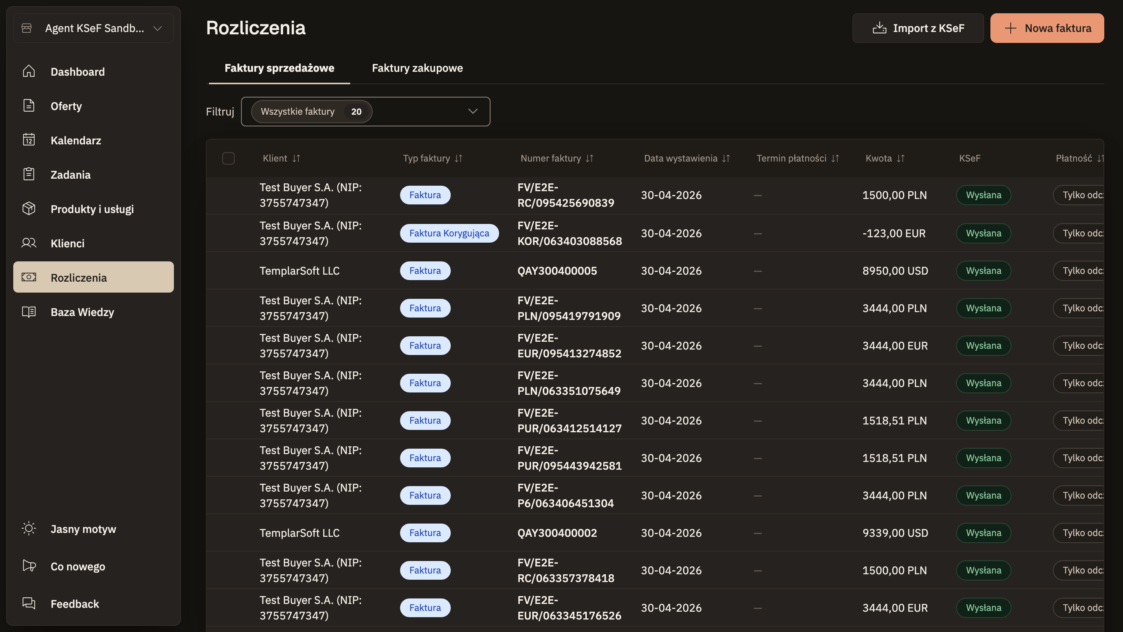This screenshot has height=632, width=1123.
Task: Sort by Kwota column arrows
Action: click(x=901, y=158)
